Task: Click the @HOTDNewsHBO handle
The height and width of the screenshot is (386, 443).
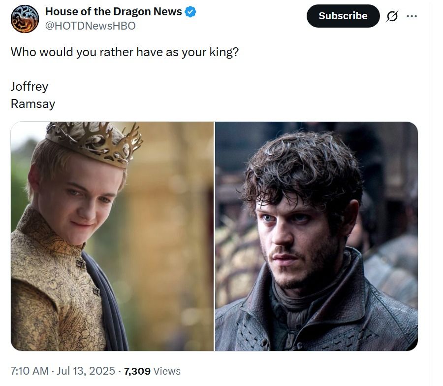Action: click(90, 26)
